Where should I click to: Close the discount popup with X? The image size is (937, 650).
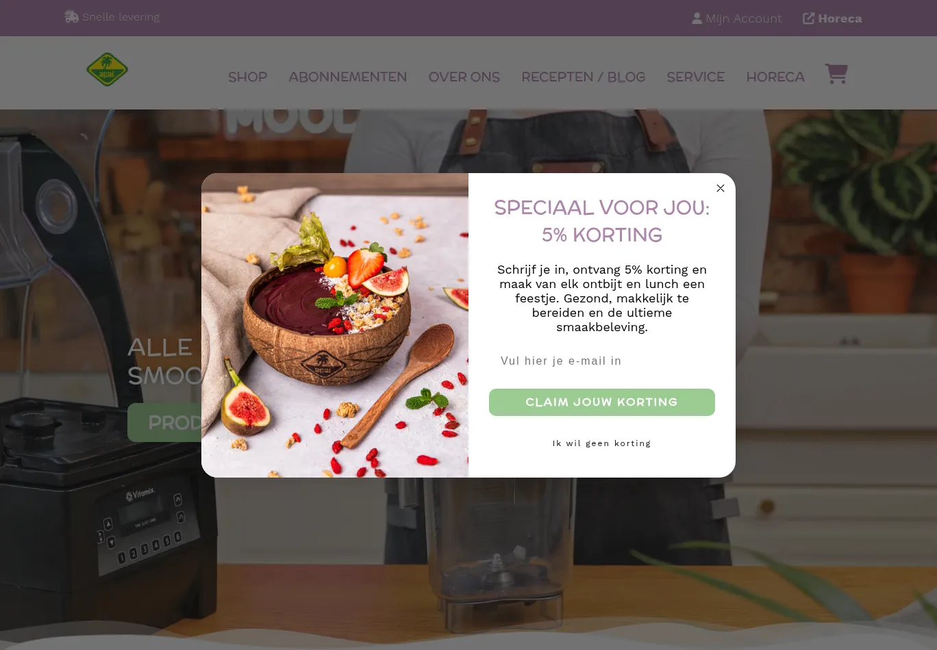click(721, 188)
